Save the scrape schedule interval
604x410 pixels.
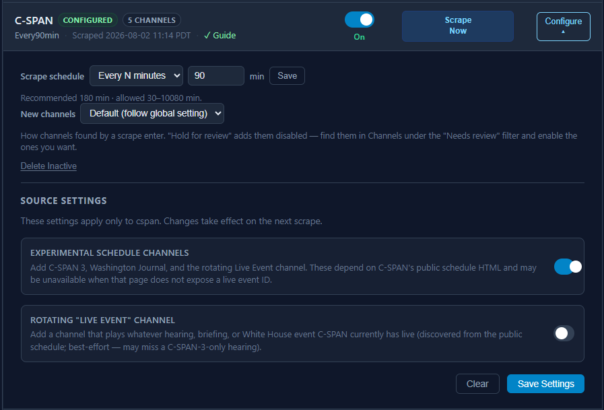[x=287, y=76]
